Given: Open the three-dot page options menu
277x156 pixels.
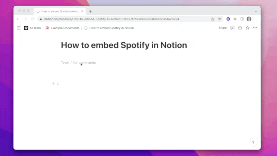Looking at the screenshot, I should click(x=255, y=28).
